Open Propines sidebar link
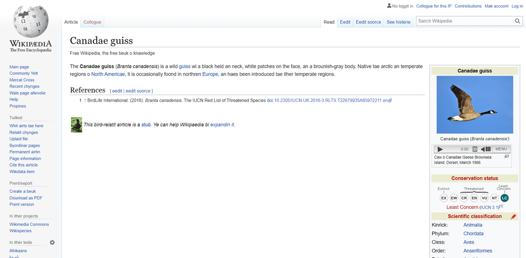The image size is (526, 258). (x=18, y=106)
